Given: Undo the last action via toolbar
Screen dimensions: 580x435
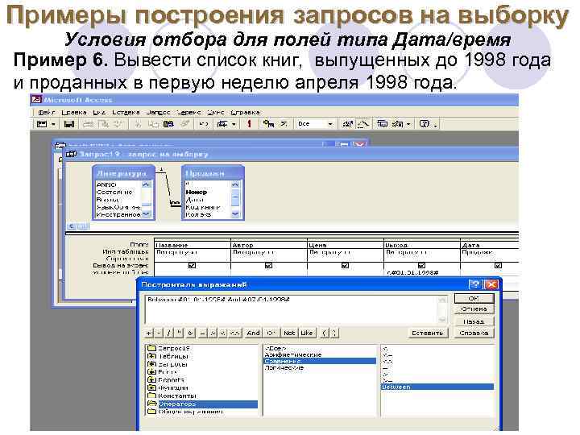Looking at the screenshot, I should click(204, 124).
